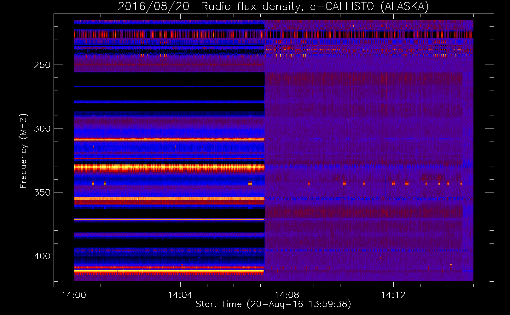Click the plot title '2016/08/20 Radio flux density'
The width and height of the screenshot is (510, 315).
274,6
